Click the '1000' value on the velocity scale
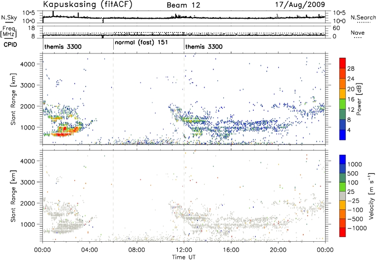This screenshot has height=260, width=376. click(355, 164)
